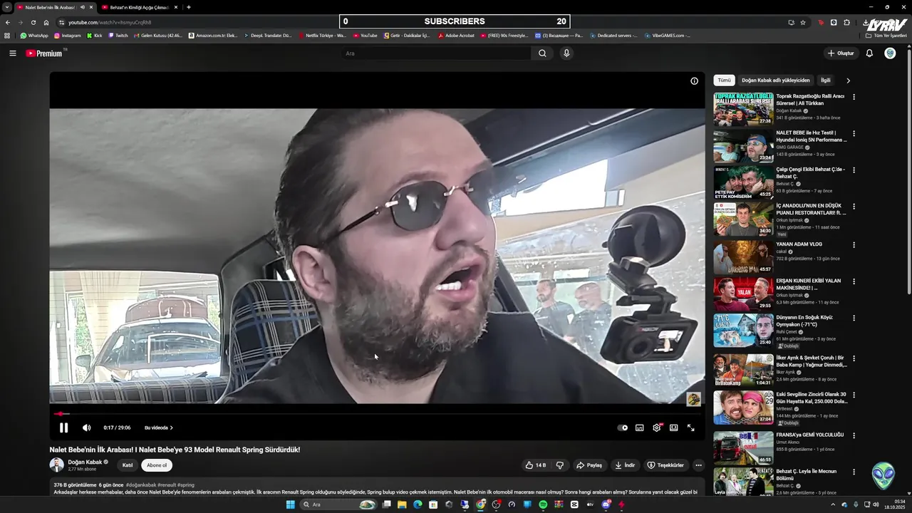Open the browser extensions puzzle icon
The image size is (912, 513).
tap(846, 22)
